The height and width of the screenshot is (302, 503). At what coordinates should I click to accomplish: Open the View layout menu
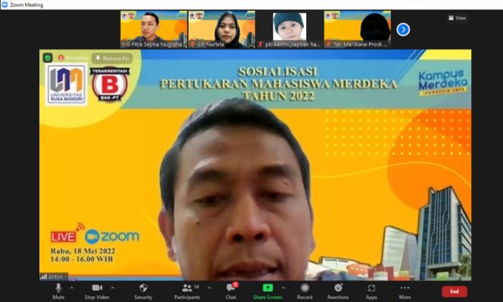pyautogui.click(x=457, y=18)
